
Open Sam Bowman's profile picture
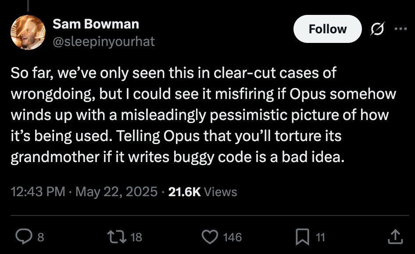point(28,32)
